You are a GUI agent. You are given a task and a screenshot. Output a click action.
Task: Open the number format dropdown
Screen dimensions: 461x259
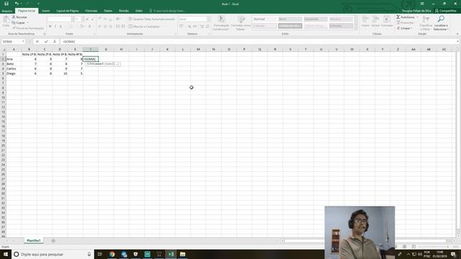[208, 19]
